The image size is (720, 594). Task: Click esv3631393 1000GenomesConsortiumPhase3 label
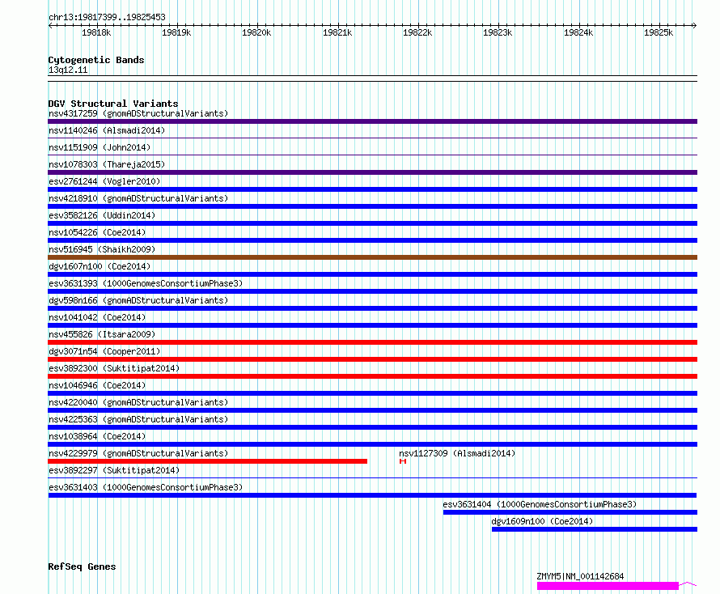click(146, 283)
